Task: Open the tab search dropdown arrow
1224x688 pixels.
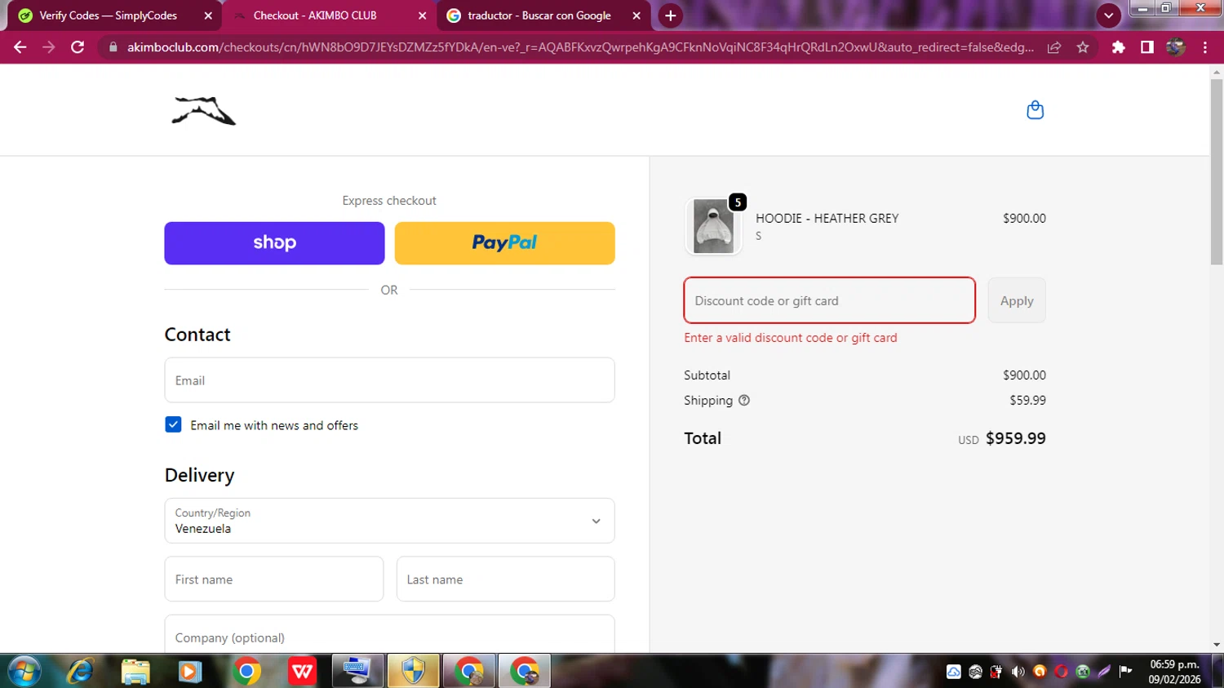Action: point(1108,16)
